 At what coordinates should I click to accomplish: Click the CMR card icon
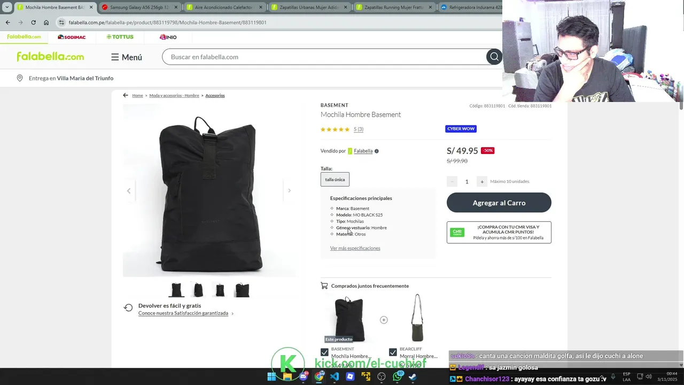tap(457, 232)
